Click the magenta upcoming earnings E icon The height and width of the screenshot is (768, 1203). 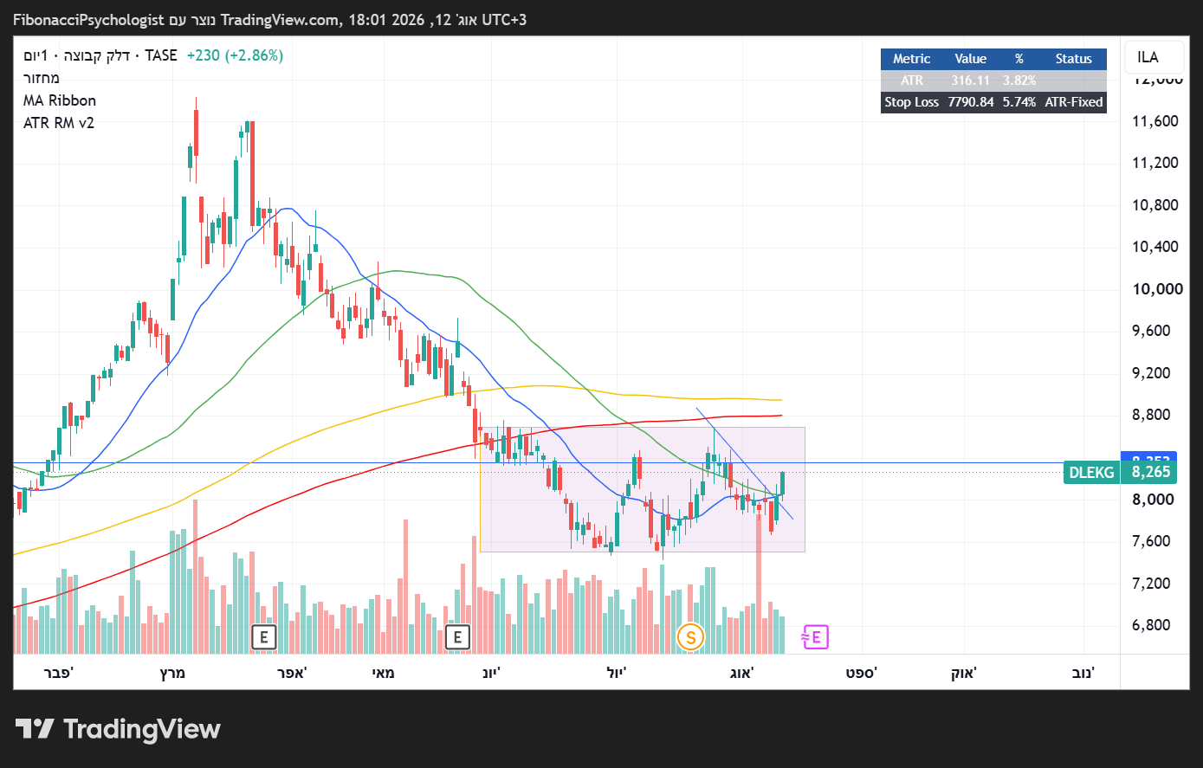coord(815,637)
